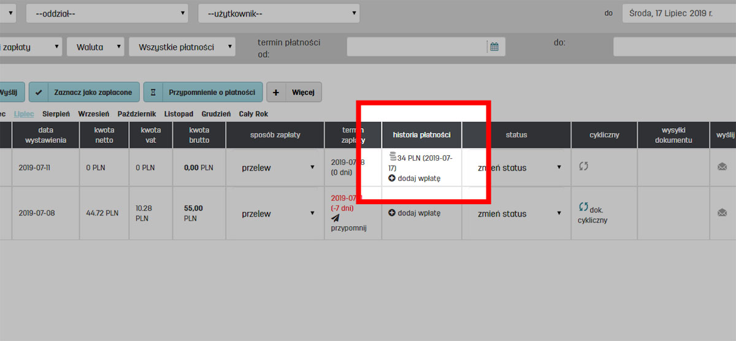Click dok. cykliczny refresh icon in second row
The image size is (736, 341).
click(x=584, y=208)
